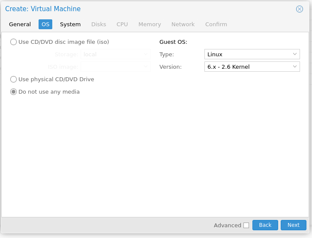This screenshot has height=238, width=312.
Task: Expand the Guest OS Type dropdown arrow
Action: pyautogui.click(x=295, y=54)
